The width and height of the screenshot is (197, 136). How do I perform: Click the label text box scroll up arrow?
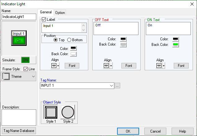83,25
